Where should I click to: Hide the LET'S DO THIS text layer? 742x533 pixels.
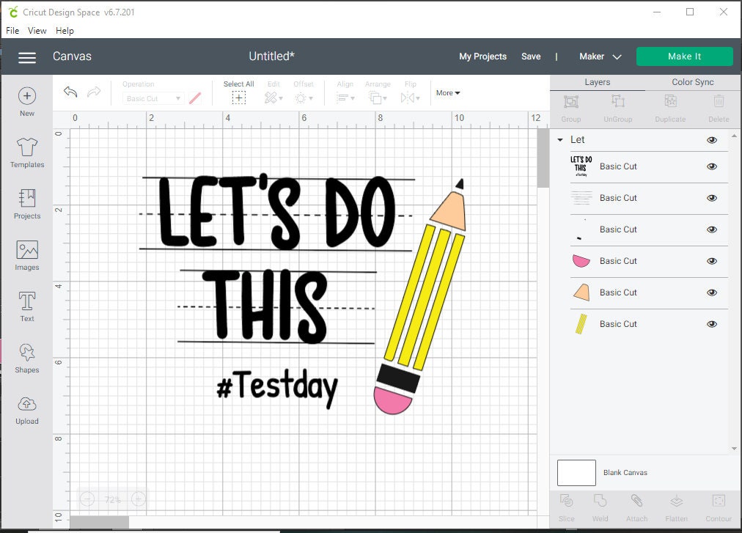711,166
